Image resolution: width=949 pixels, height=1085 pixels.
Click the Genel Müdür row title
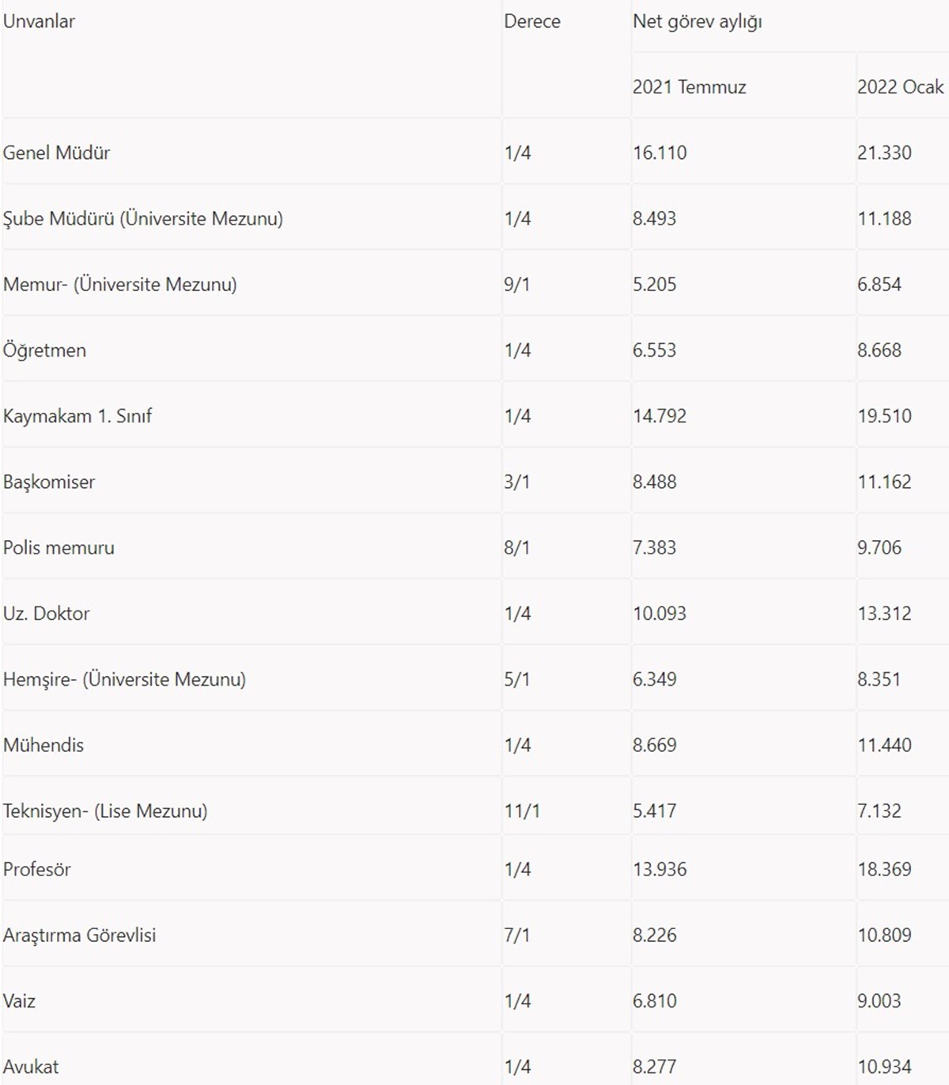[x=56, y=153]
